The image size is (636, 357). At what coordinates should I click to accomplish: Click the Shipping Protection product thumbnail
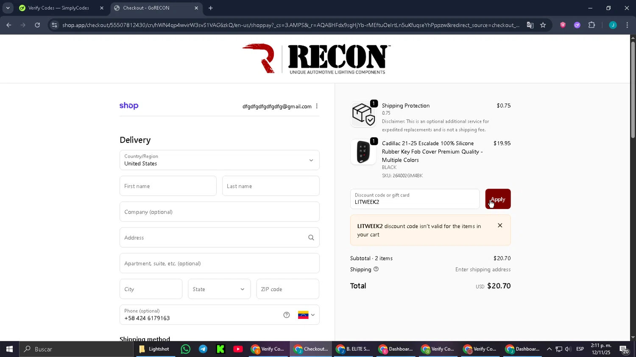coord(363,114)
